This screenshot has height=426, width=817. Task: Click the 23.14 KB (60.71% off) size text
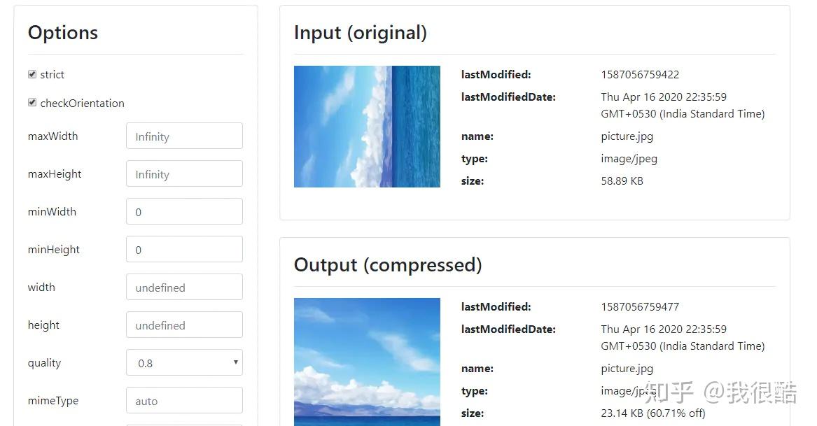pos(653,413)
